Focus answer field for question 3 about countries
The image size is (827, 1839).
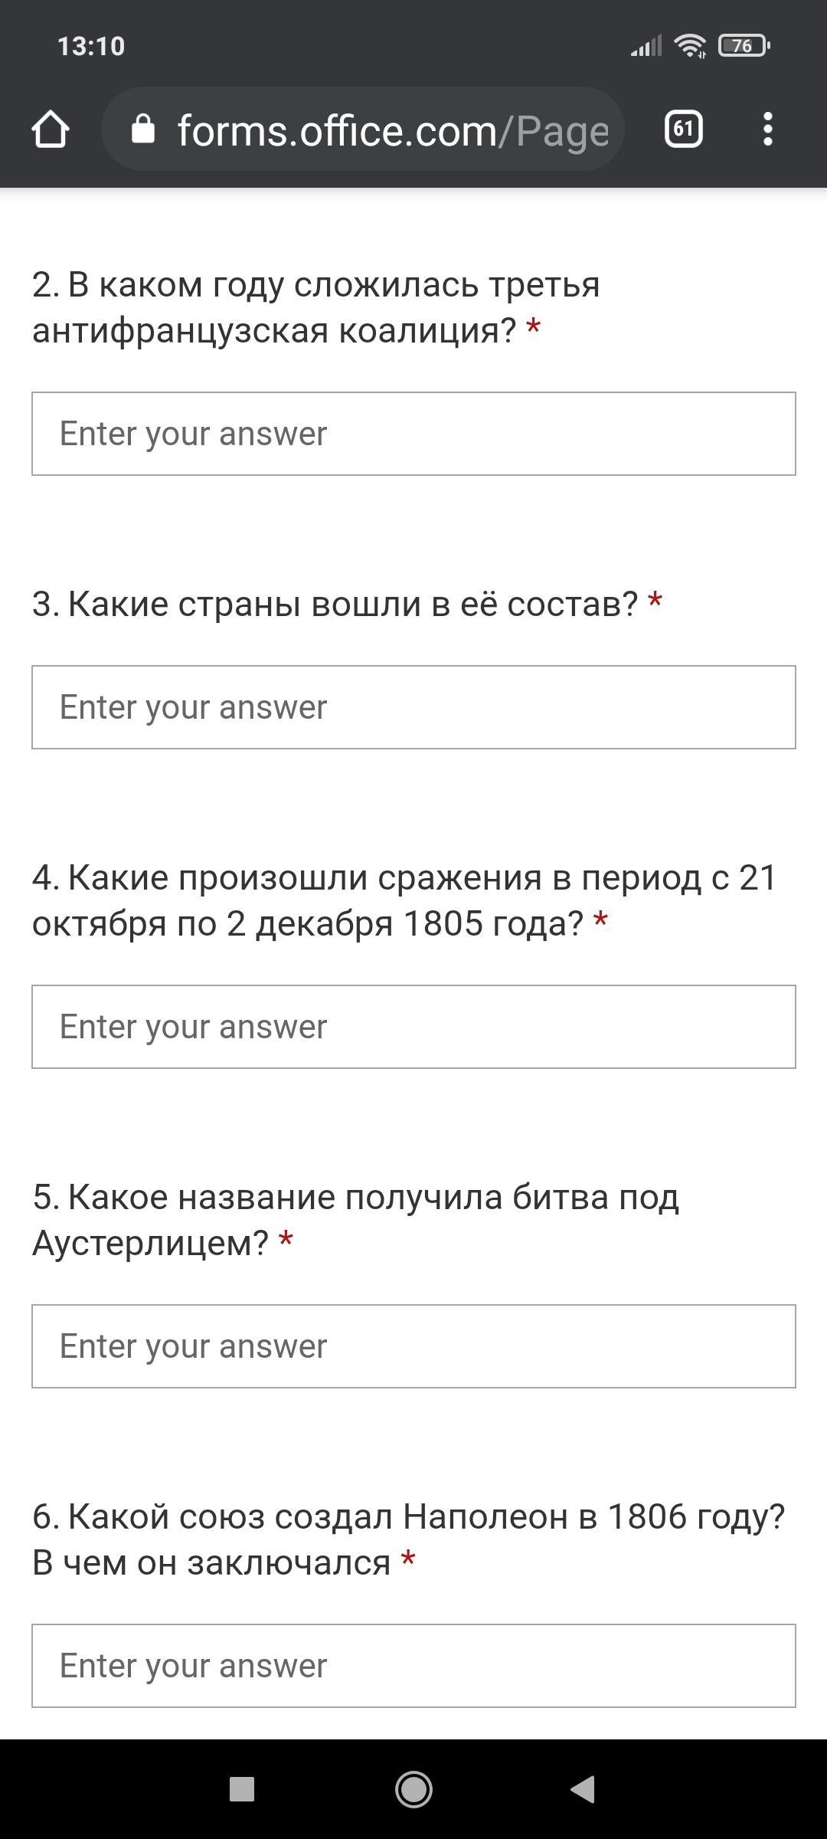[413, 707]
